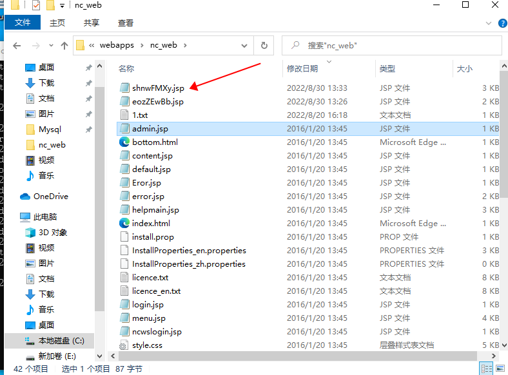The height and width of the screenshot is (375, 508).
Task: Switch to the 共享 ribbon tab
Action: tap(92, 23)
